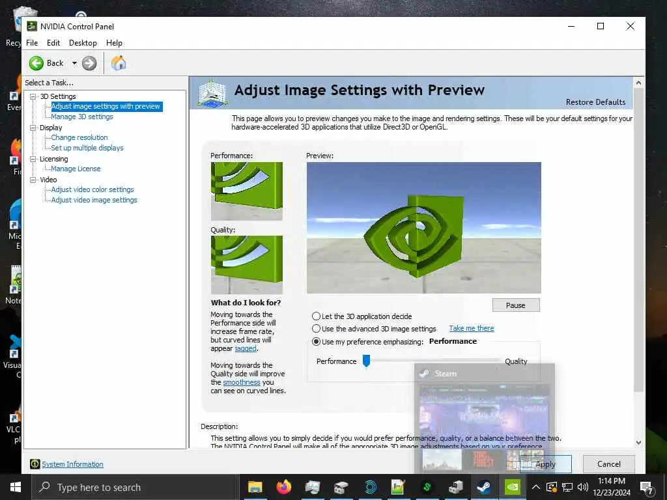
Task: Click the green S taskbar icon
Action: click(x=427, y=487)
